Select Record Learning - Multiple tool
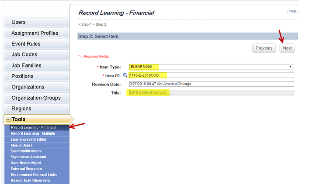Image resolution: width=312 pixels, height=190 pixels. [37, 133]
